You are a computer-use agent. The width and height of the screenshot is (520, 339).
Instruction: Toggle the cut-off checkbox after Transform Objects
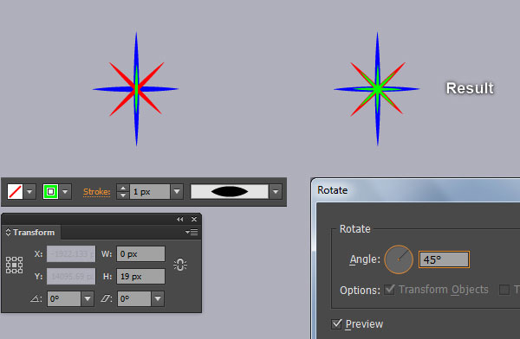coord(504,290)
